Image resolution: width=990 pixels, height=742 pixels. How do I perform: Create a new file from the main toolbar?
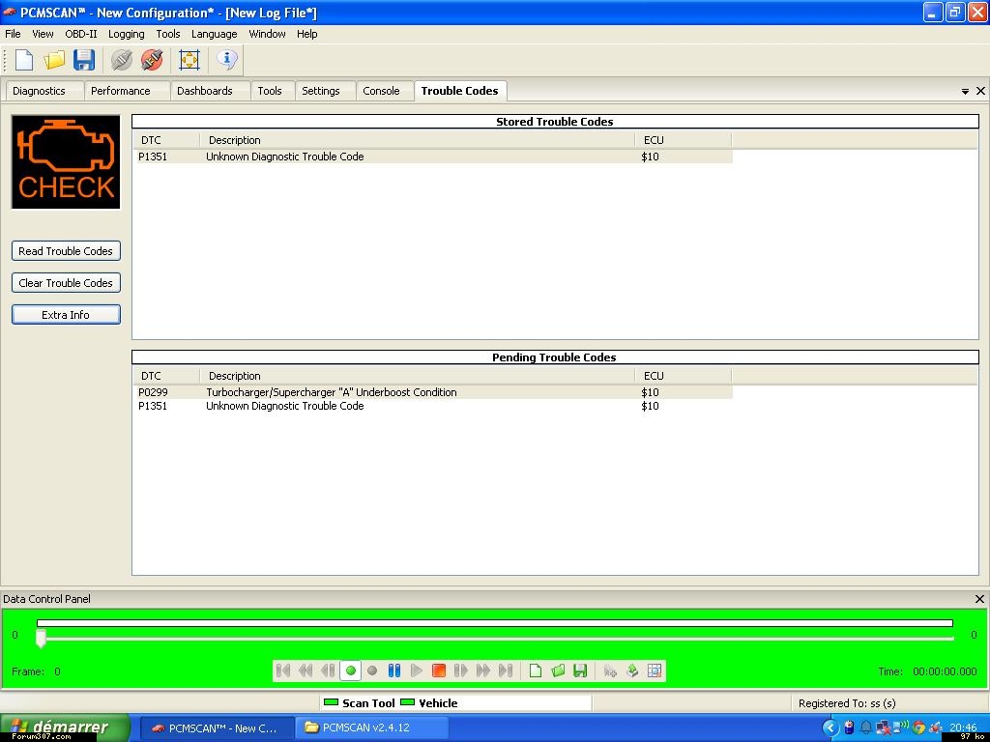click(24, 60)
